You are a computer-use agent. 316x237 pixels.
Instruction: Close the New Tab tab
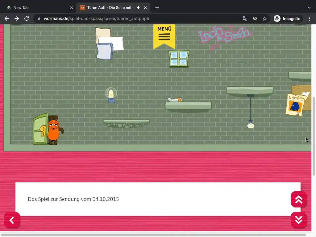tap(72, 8)
